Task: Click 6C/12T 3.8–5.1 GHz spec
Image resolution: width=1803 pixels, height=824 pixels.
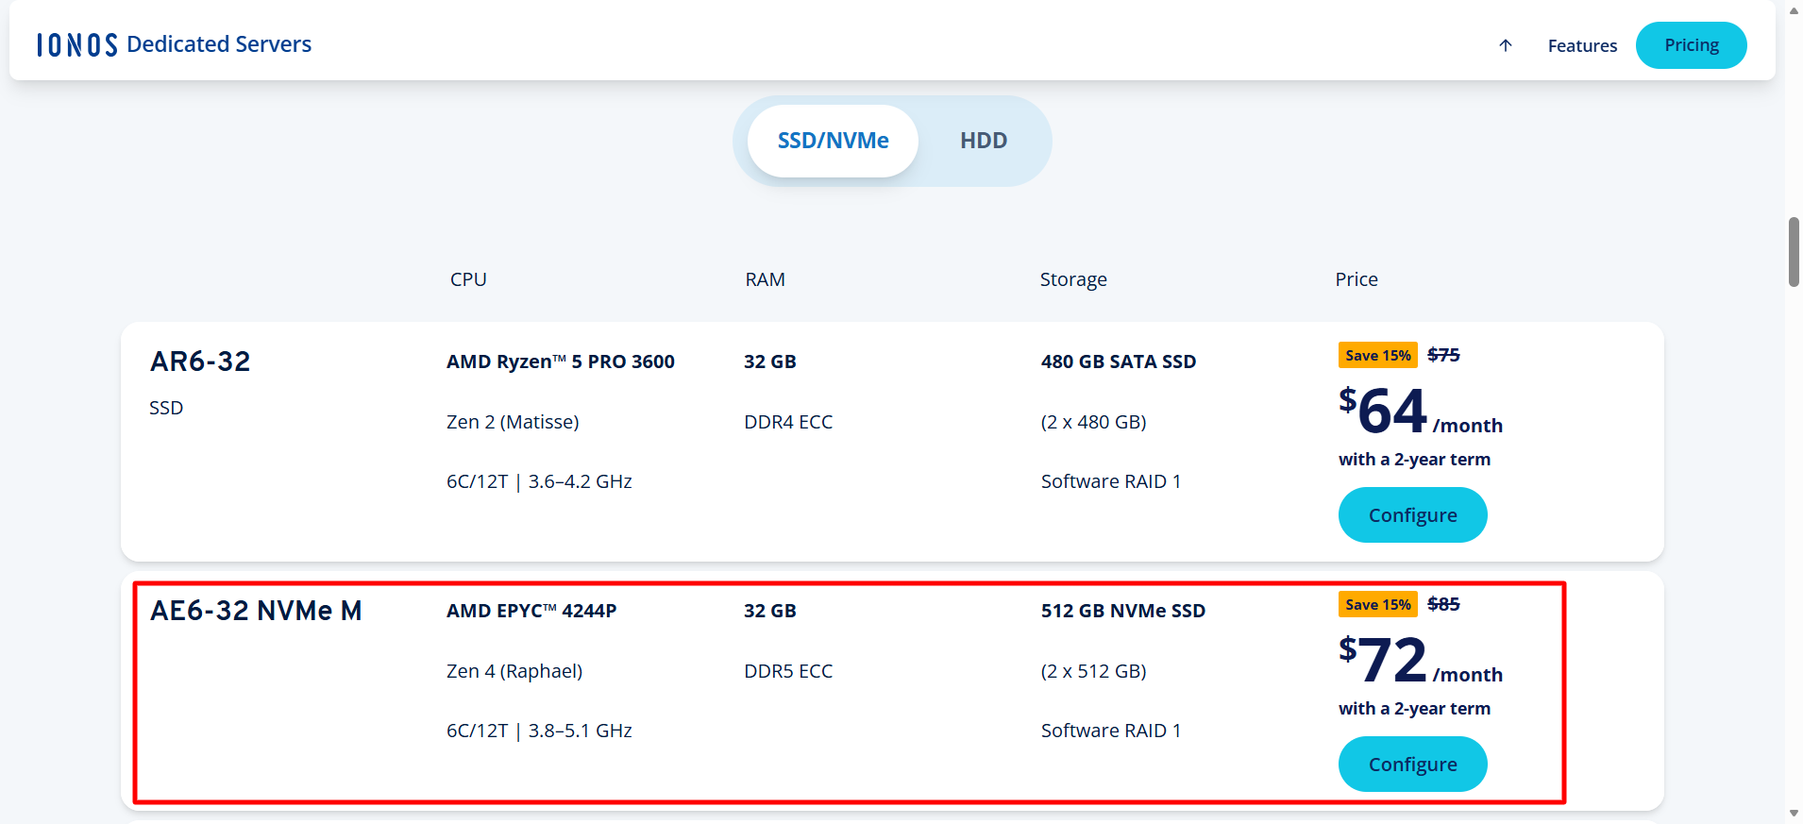Action: [539, 731]
